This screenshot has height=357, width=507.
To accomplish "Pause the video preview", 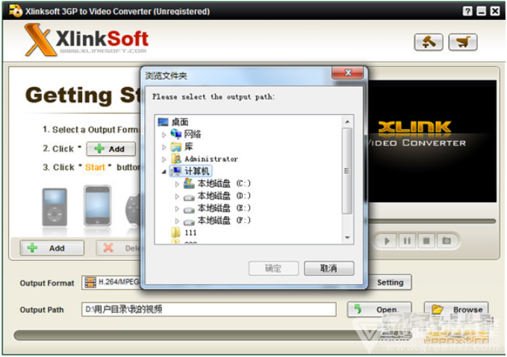I will click(407, 241).
